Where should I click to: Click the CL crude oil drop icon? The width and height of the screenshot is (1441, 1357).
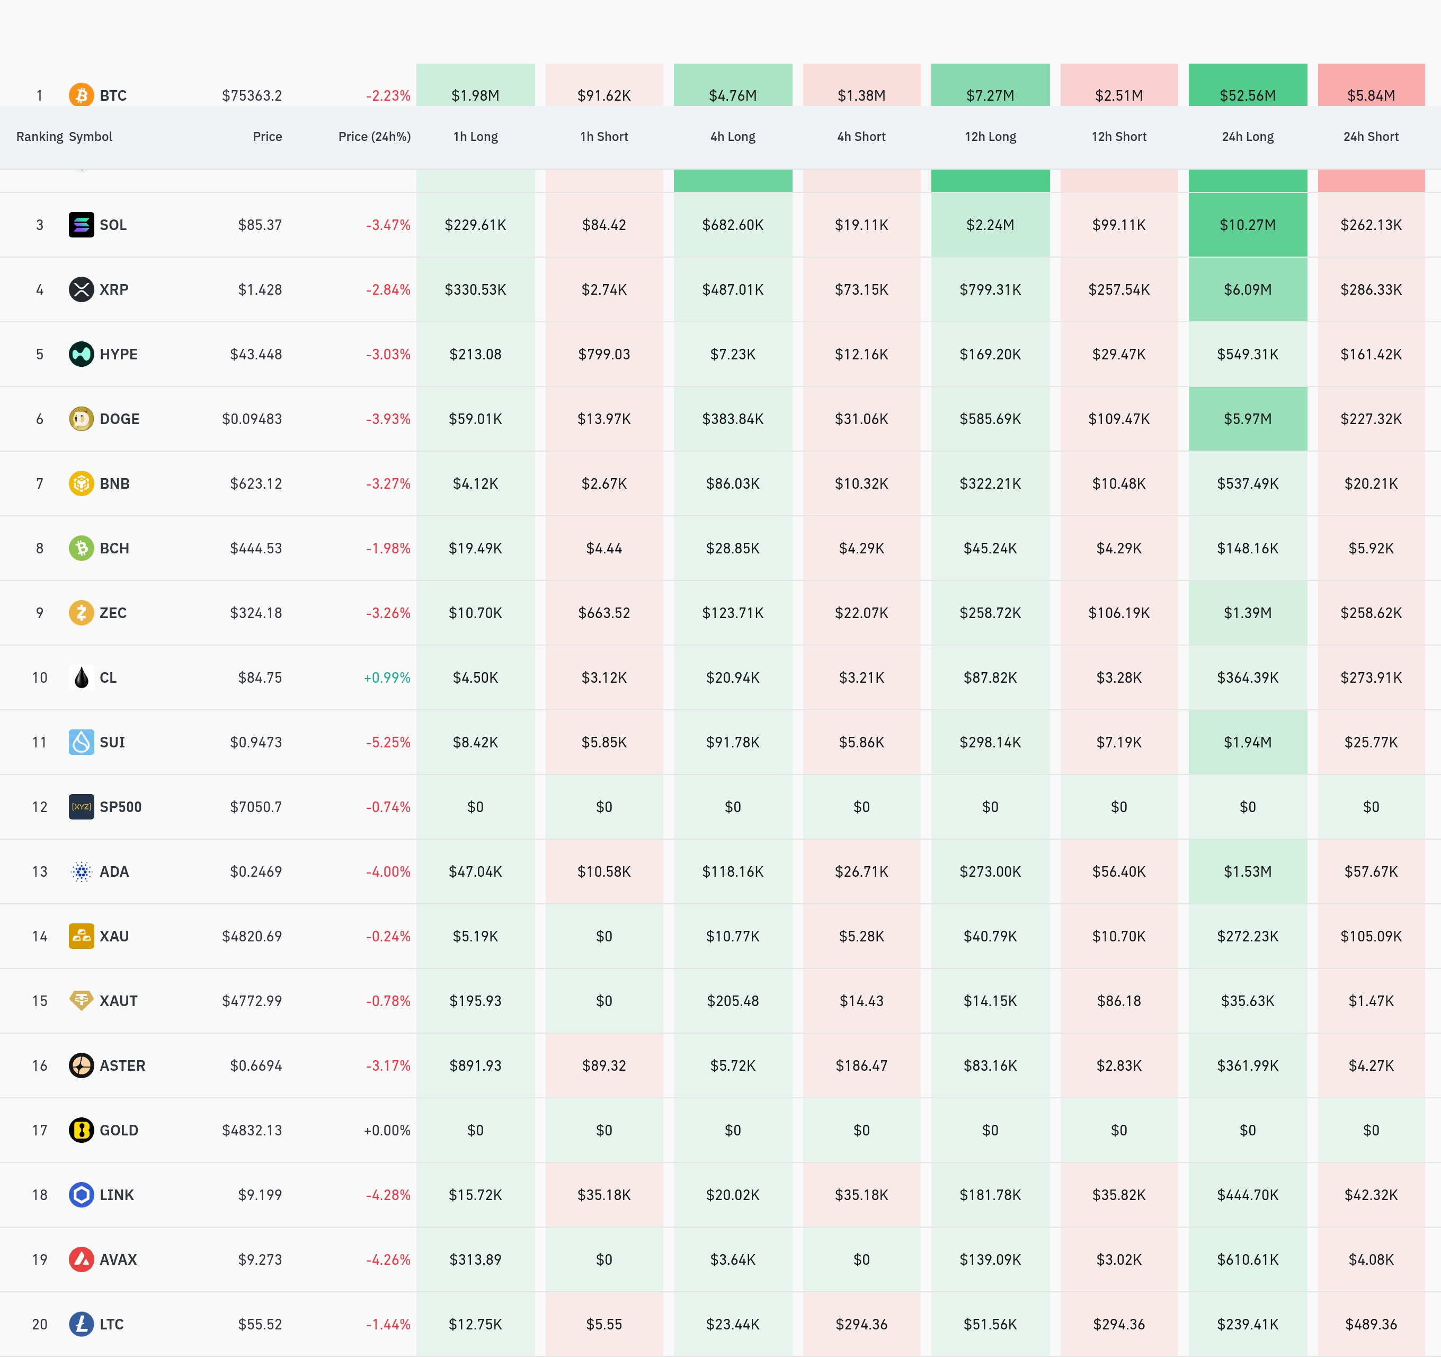tap(81, 677)
